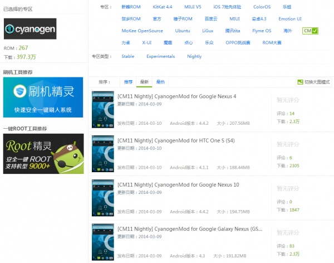The width and height of the screenshot is (334, 263).
Task: Switch to the 推荐 sort tab
Action: (x=129, y=82)
